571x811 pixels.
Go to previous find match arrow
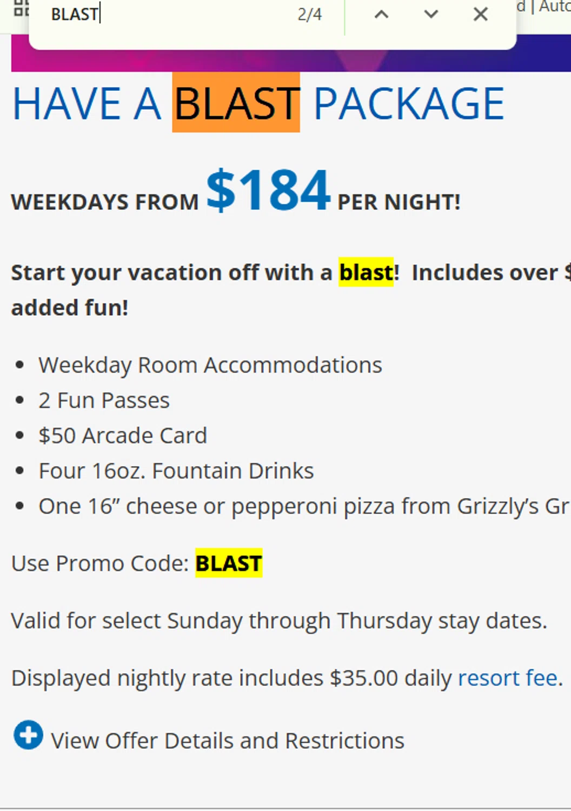point(381,15)
